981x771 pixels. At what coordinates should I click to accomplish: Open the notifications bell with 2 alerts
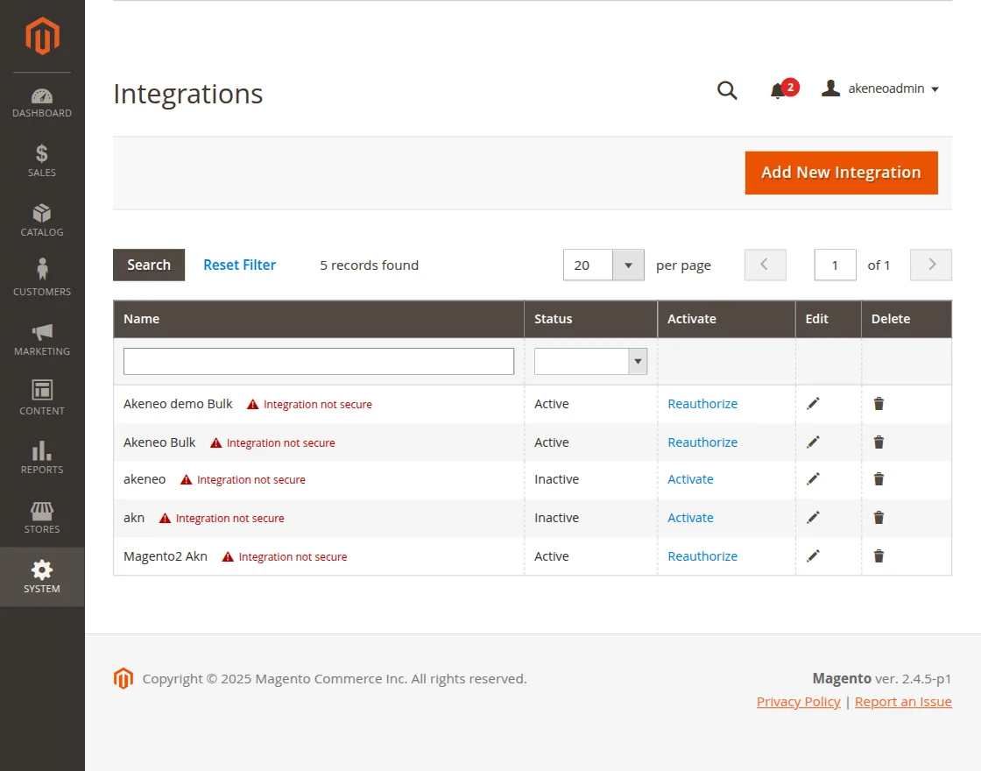(x=779, y=90)
